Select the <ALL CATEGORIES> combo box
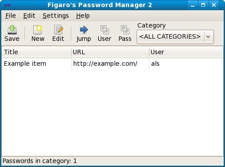 click(175, 37)
